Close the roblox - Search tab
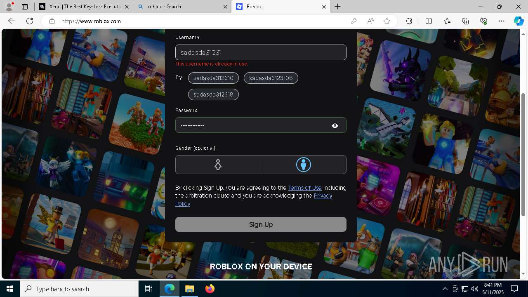This screenshot has height=297, width=528. pos(225,7)
